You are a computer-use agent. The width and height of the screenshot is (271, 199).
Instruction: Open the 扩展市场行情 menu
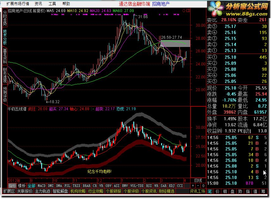(x=18, y=3)
